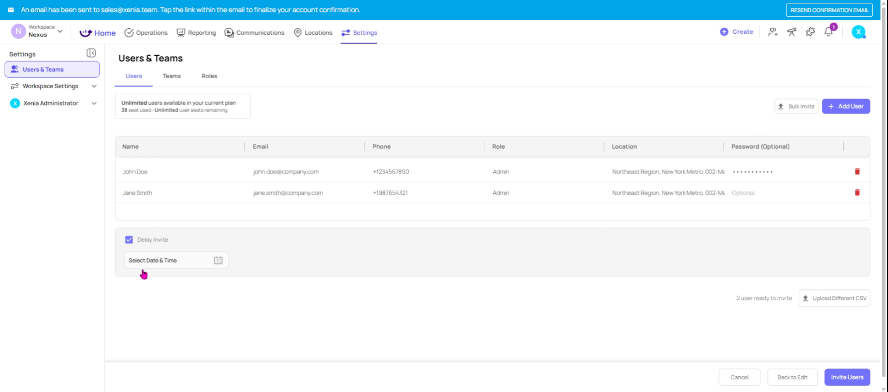Switch to the Users tab

point(134,76)
